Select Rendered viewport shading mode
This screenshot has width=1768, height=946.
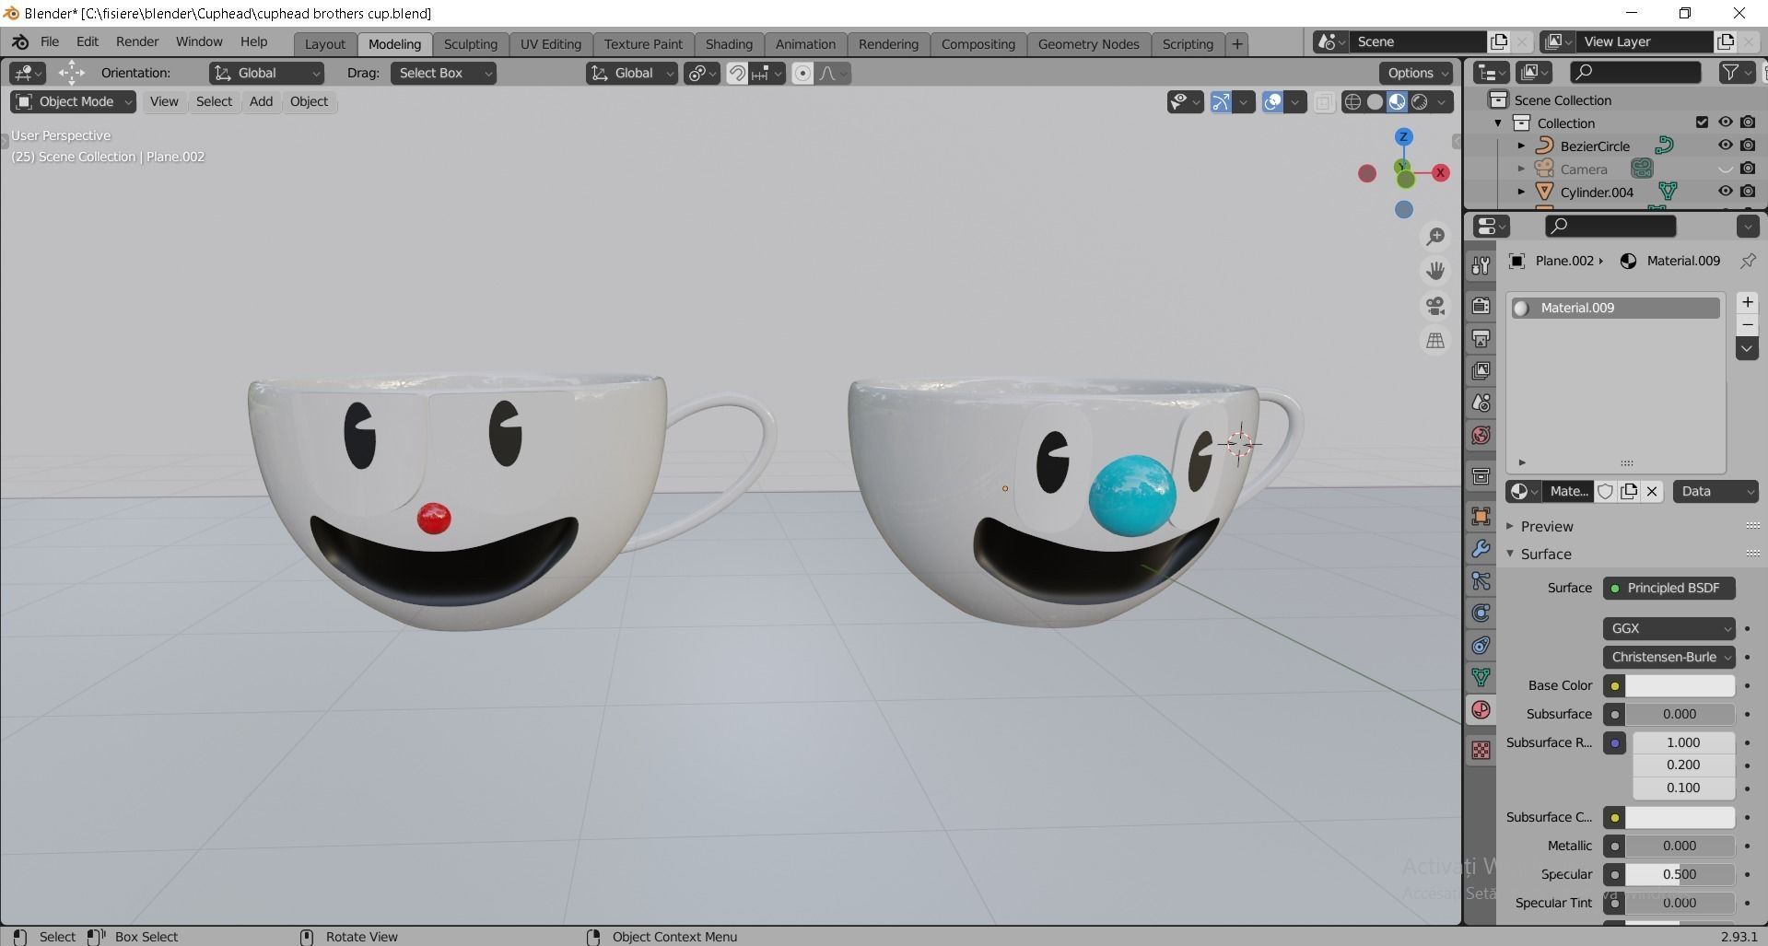pos(1420,101)
